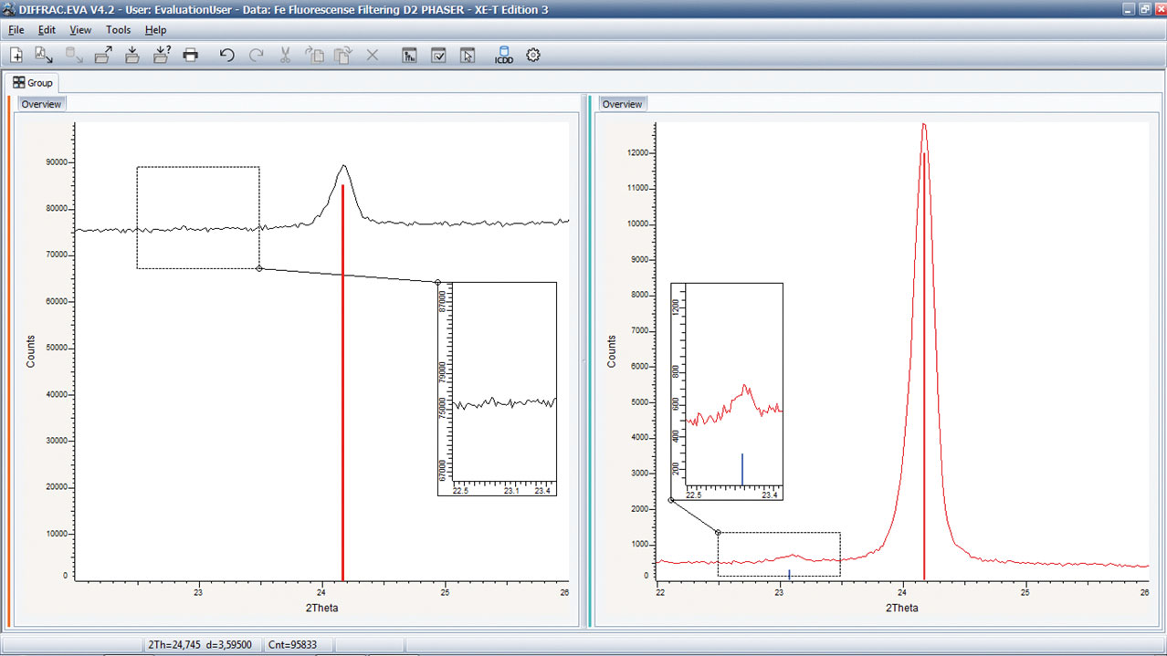Viewport: 1167px width, 656px height.
Task: Select the left Overview tab
Action: [41, 104]
